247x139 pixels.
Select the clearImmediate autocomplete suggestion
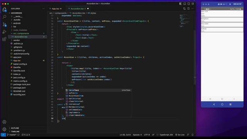99,115
